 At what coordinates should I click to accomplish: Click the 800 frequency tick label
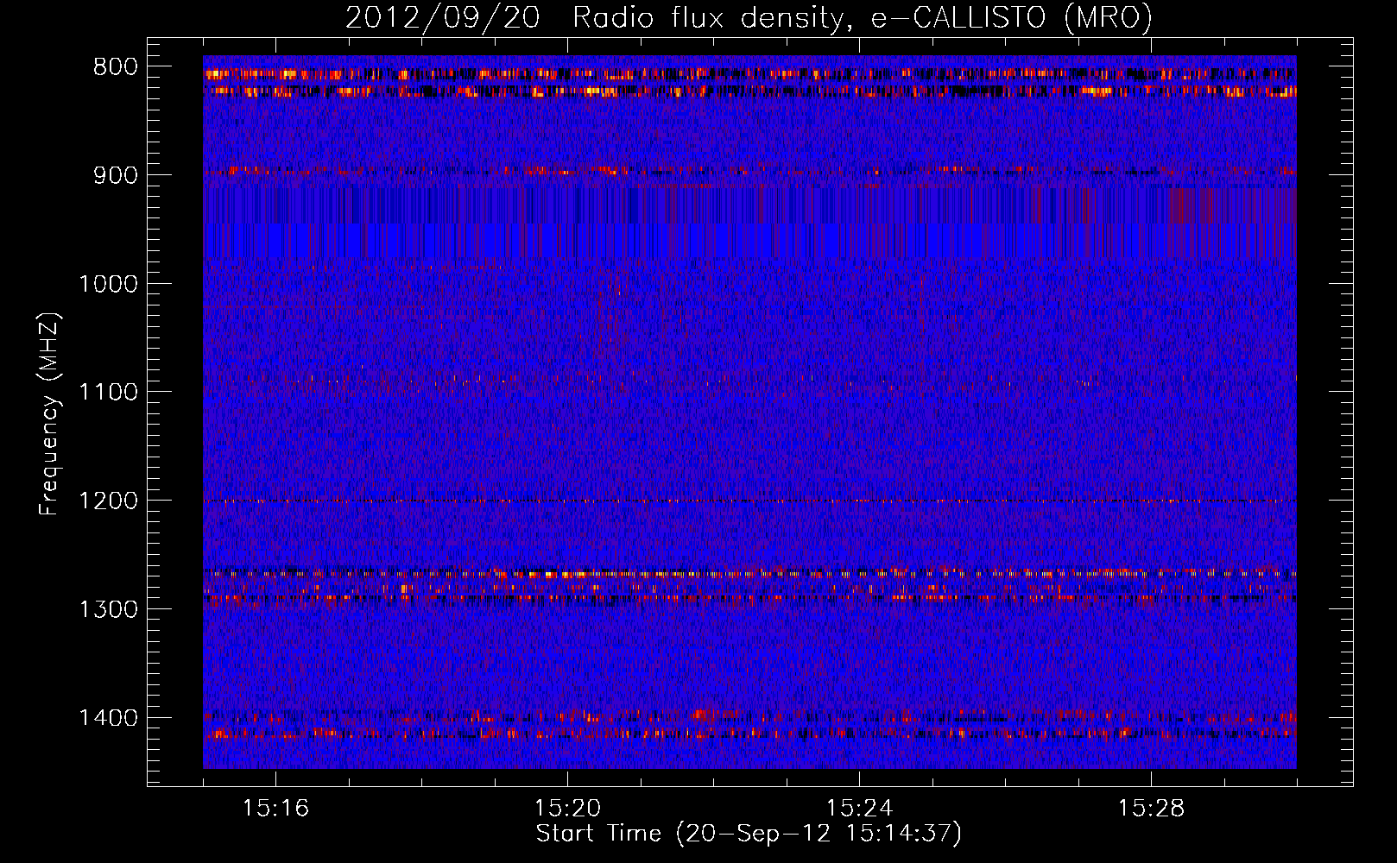(x=116, y=67)
